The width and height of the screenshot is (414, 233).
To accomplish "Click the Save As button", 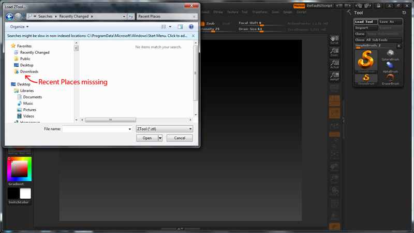I will [x=390, y=22].
